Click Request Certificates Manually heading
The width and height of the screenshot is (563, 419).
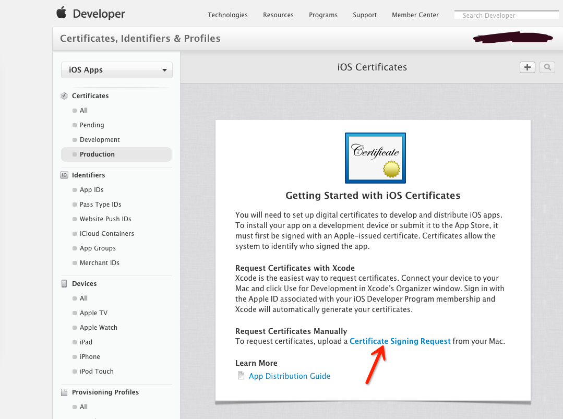coord(291,331)
